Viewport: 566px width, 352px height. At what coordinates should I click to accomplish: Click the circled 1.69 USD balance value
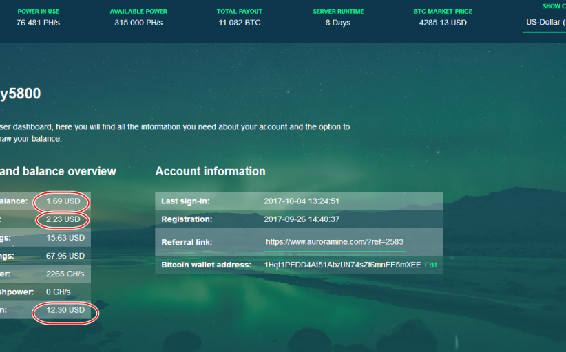pyautogui.click(x=63, y=201)
